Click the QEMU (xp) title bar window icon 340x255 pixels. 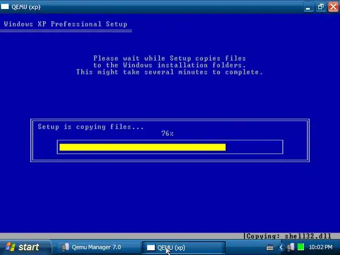click(5, 7)
